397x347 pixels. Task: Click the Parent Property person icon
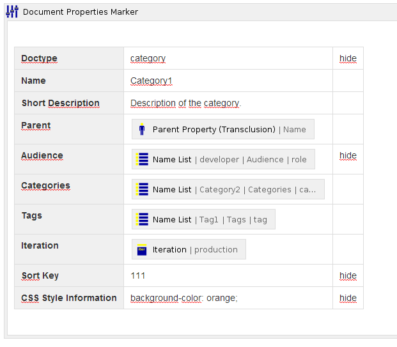coord(142,129)
